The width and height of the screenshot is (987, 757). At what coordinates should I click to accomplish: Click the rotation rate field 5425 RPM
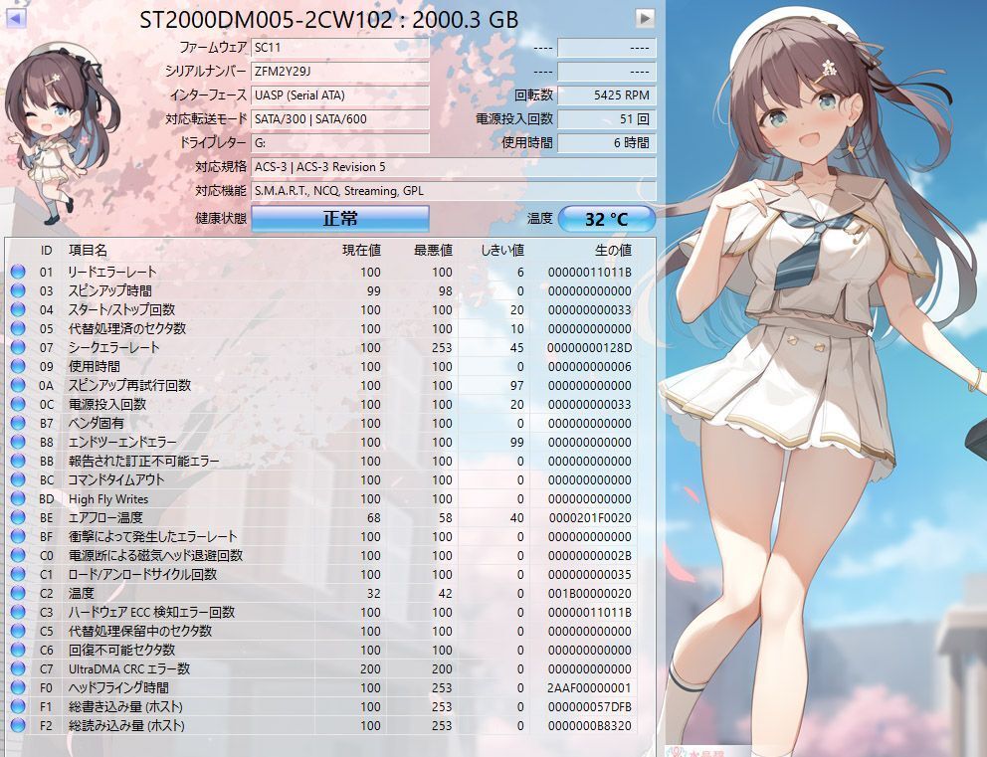click(607, 95)
